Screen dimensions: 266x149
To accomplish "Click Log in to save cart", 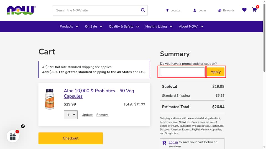I will [x=173, y=142].
